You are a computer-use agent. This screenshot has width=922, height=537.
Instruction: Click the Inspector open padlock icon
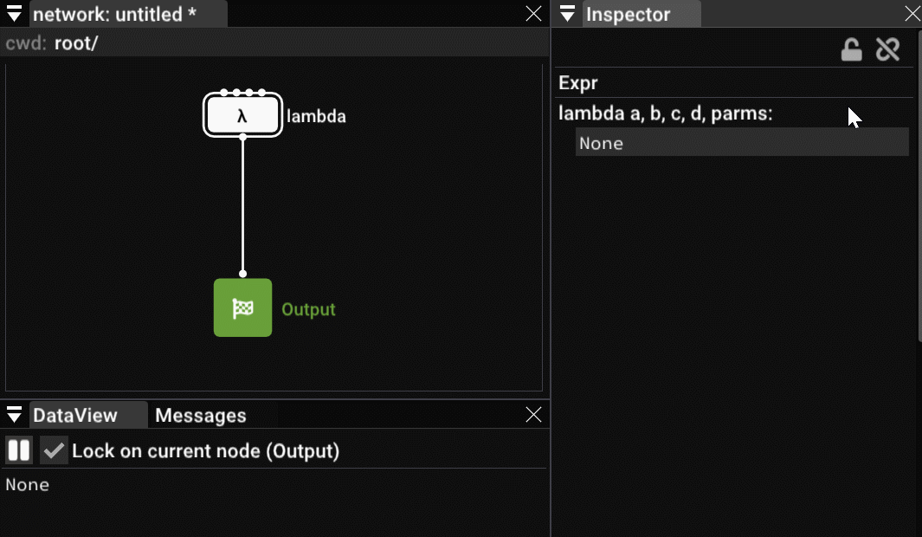[851, 50]
